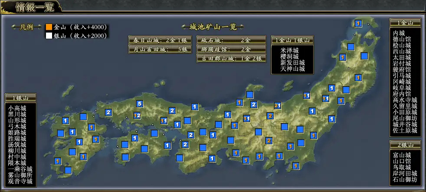Click the 凡例 legend label
The height and width of the screenshot is (192, 426).
pos(26,27)
